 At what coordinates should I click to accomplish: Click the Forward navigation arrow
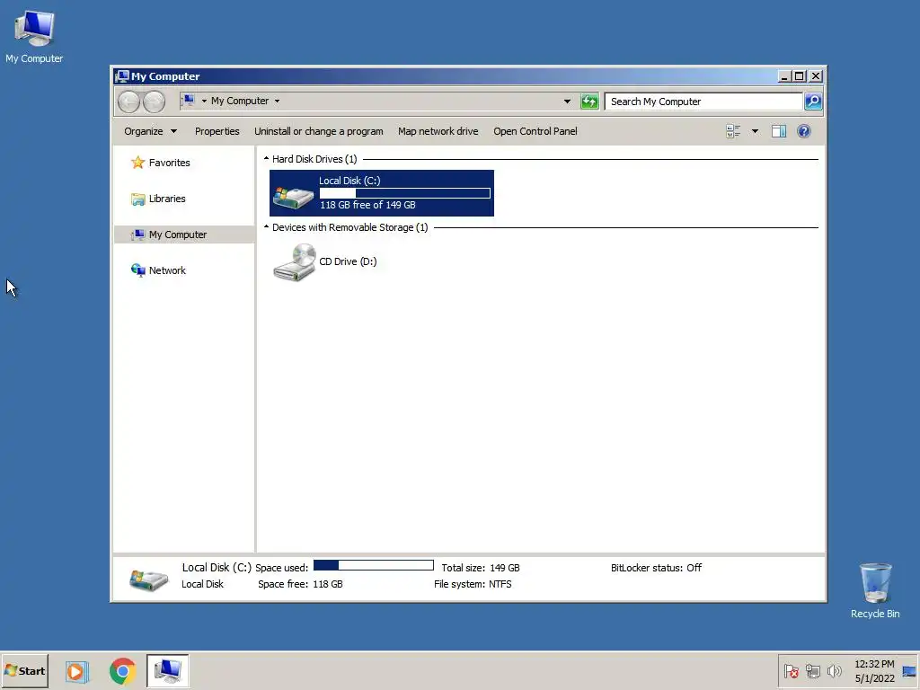coord(154,102)
